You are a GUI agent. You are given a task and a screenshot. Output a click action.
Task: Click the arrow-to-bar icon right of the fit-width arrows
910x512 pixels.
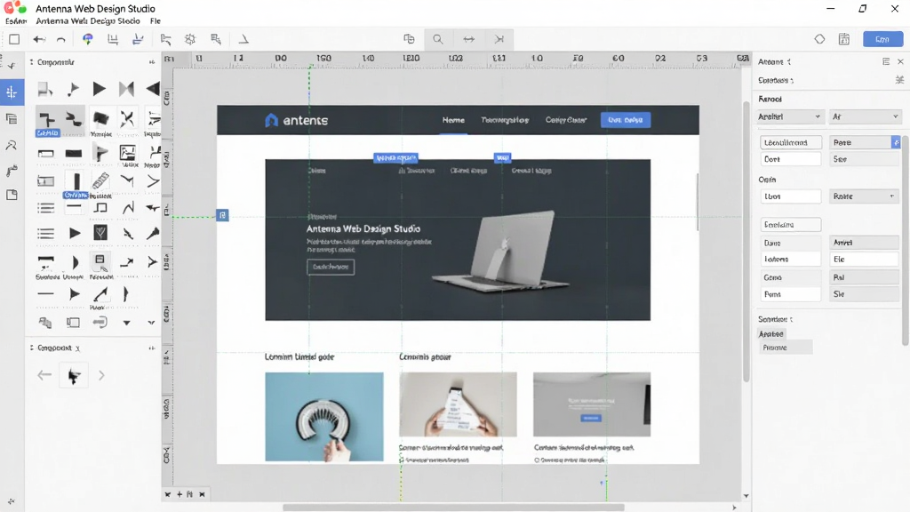coord(499,39)
